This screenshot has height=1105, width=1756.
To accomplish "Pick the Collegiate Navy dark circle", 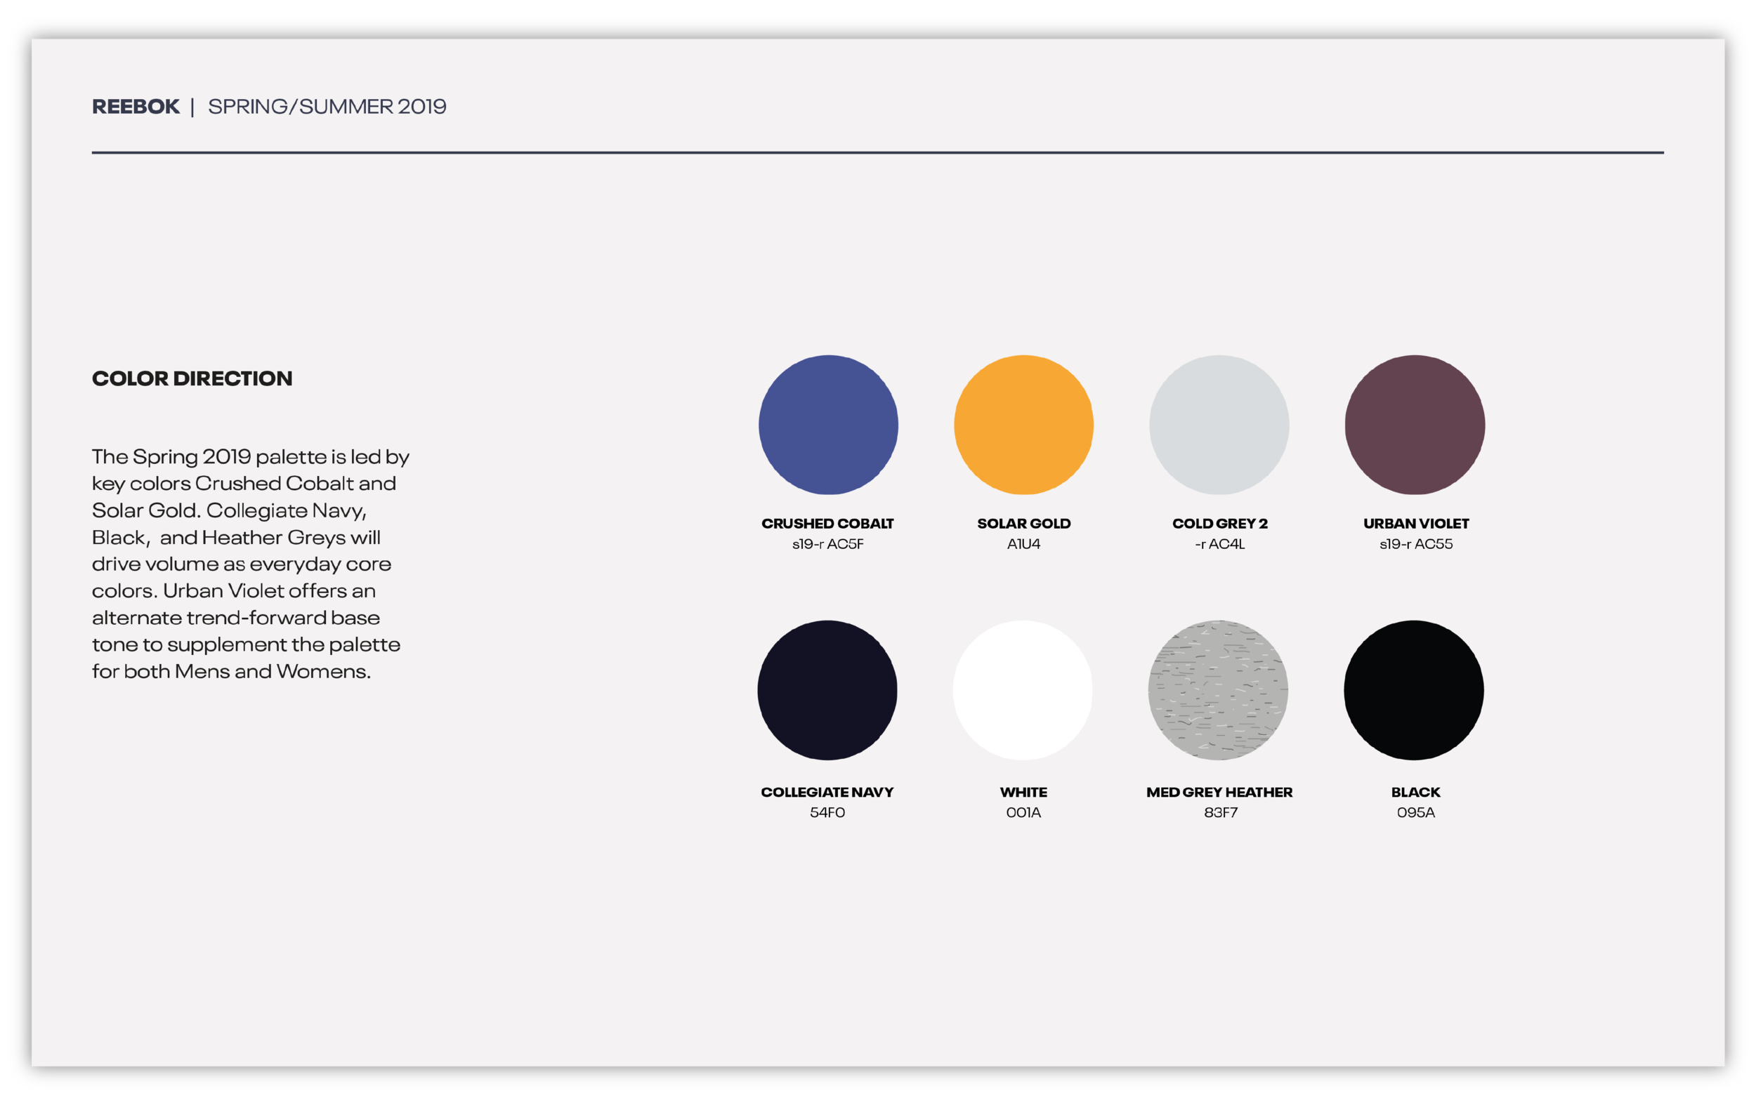I will pyautogui.click(x=827, y=690).
